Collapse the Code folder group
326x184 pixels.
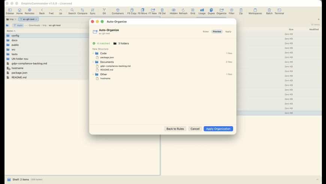(x=93, y=53)
